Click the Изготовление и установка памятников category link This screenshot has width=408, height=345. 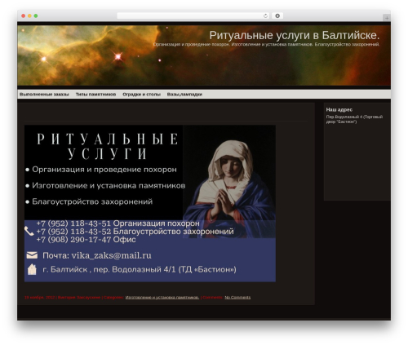(162, 297)
